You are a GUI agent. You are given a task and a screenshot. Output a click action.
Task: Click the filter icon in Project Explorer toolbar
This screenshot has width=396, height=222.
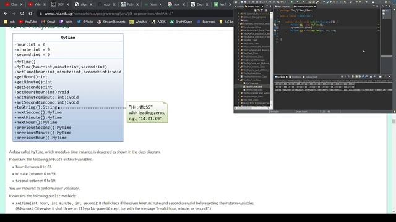coord(262,10)
